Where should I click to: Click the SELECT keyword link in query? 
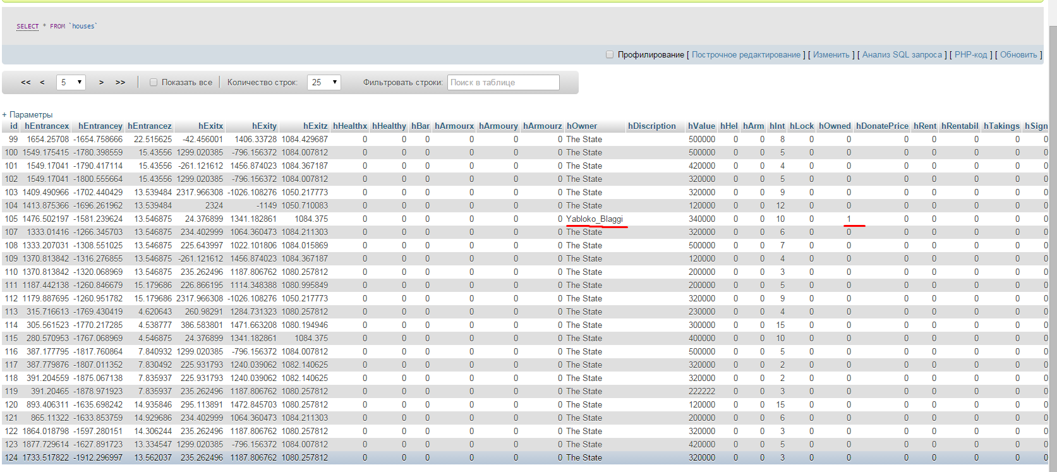[27, 26]
